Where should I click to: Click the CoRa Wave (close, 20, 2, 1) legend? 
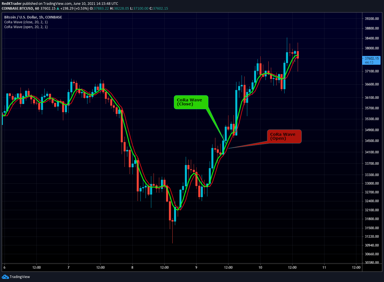pos(26,22)
